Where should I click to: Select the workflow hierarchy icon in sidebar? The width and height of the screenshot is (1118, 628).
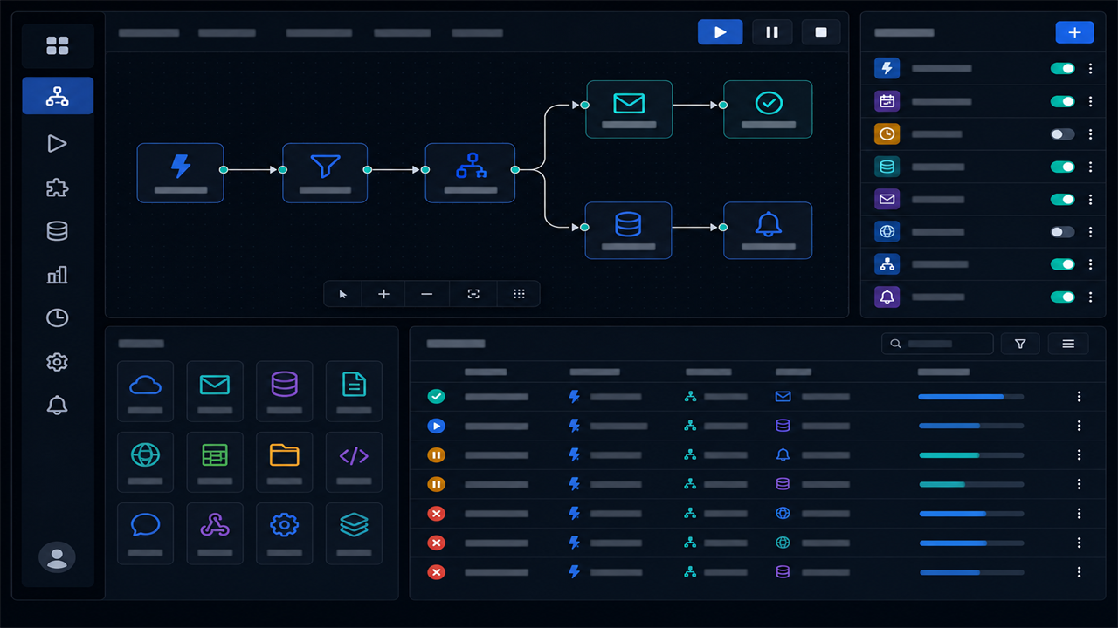pyautogui.click(x=58, y=96)
